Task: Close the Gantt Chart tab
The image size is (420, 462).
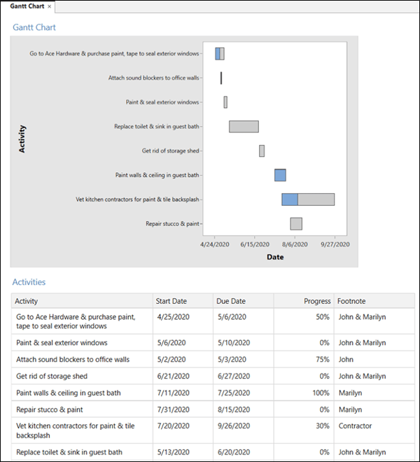Action: 49,6
